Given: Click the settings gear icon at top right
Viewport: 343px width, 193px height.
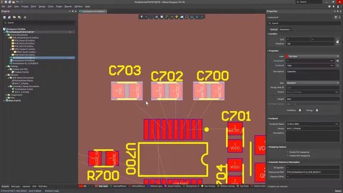Looking at the screenshot, I should pyautogui.click(x=329, y=6).
